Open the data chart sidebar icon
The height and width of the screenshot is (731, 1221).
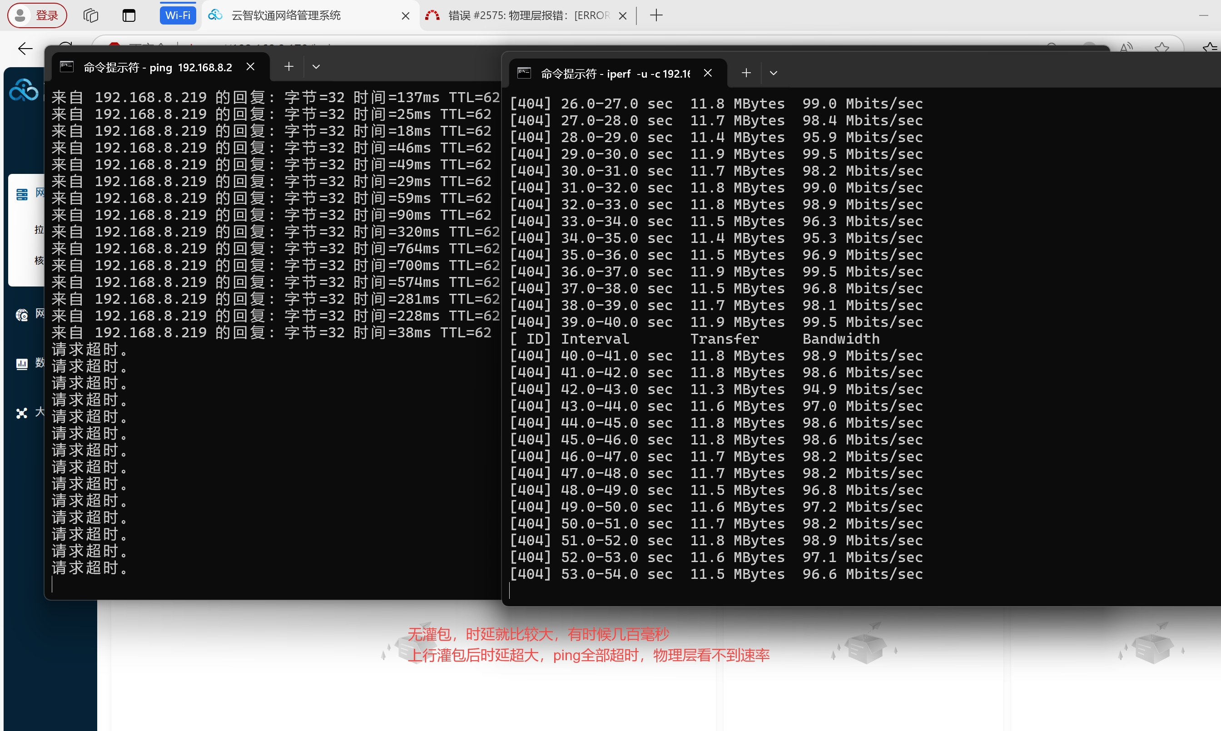[x=22, y=364]
